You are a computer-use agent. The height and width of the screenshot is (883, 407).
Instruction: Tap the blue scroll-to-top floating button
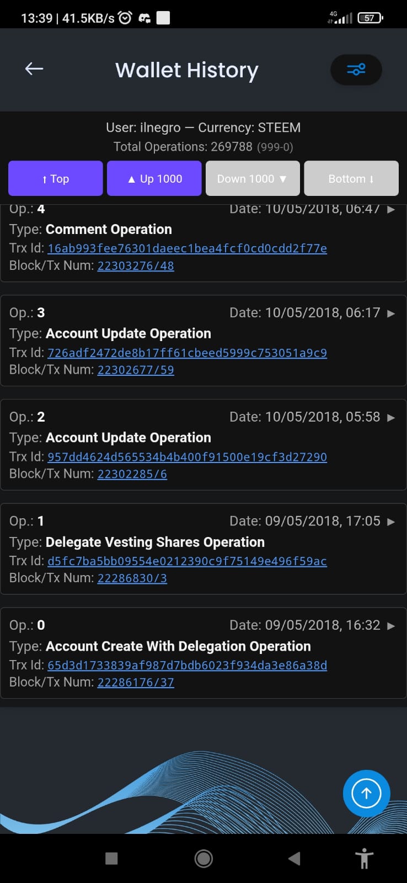pos(366,793)
